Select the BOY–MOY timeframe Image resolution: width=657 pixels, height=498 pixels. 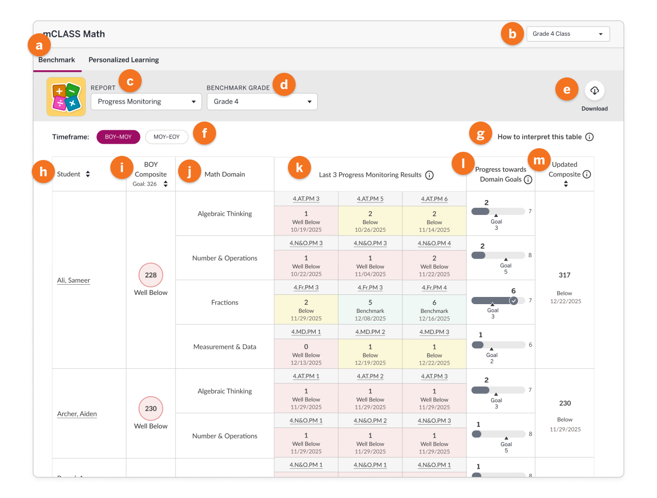[x=118, y=137]
